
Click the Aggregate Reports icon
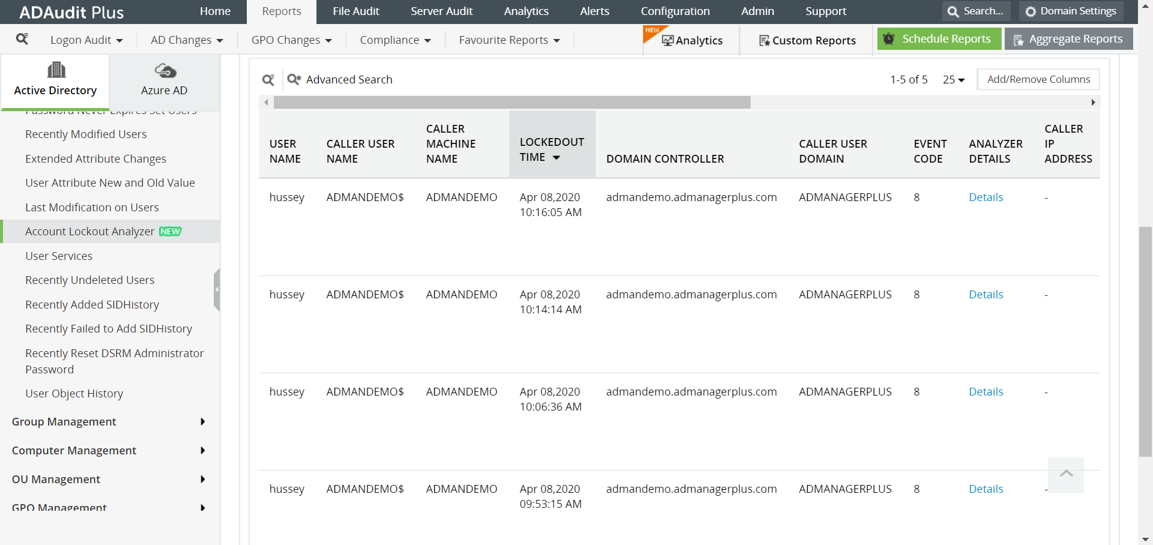tap(1018, 39)
